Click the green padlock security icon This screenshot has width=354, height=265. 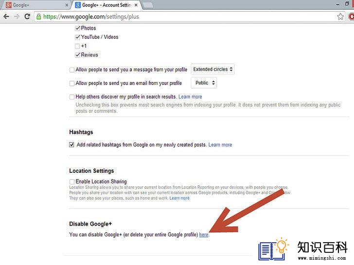point(39,17)
